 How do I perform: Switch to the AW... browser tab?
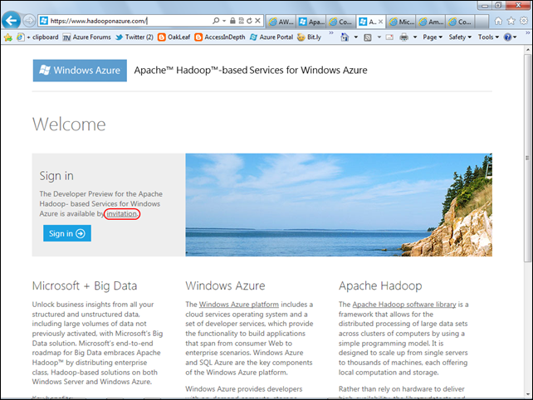coord(281,22)
